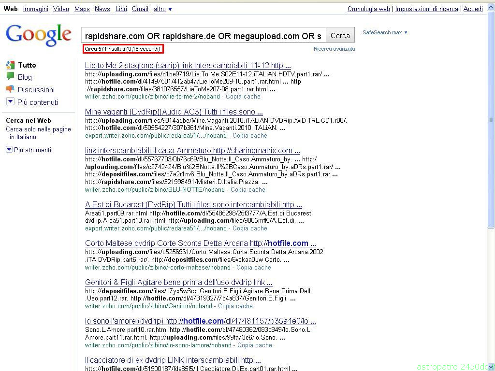Open Copia cache for Genitori result
This screenshot has height=371, width=495.
(235, 306)
